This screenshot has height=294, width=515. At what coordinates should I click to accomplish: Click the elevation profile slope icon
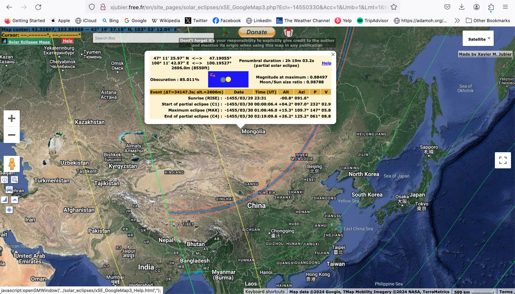[x=4, y=199]
